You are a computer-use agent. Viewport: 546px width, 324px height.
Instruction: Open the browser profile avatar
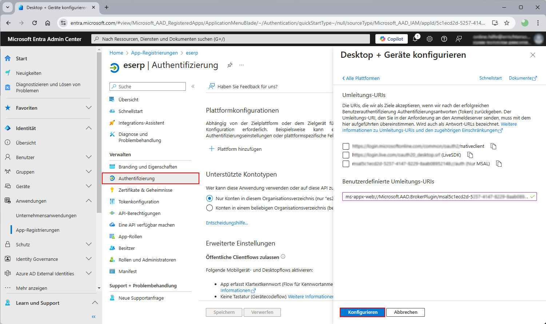(x=525, y=23)
